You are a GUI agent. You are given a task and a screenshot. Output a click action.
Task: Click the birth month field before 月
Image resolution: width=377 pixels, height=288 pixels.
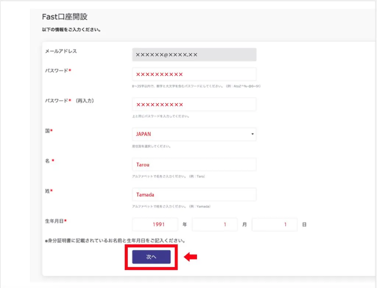215,224
